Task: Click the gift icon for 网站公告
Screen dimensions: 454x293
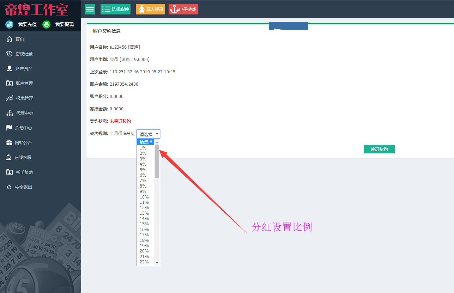Action: coord(9,142)
